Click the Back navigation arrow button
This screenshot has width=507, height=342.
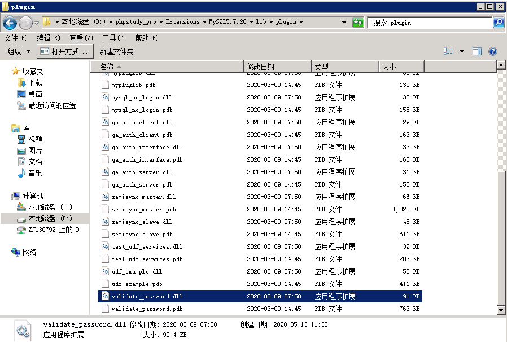10,23
